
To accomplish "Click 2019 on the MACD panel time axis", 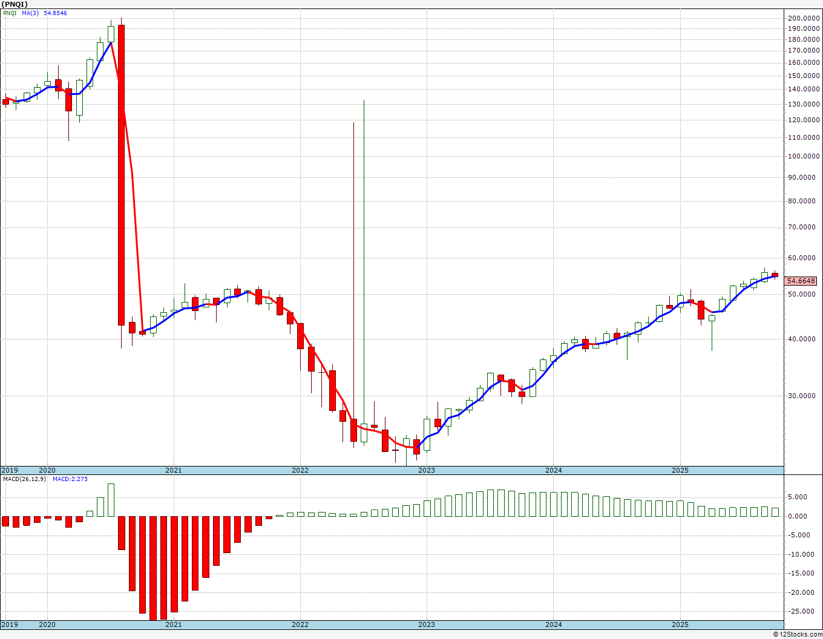I will tap(10, 624).
